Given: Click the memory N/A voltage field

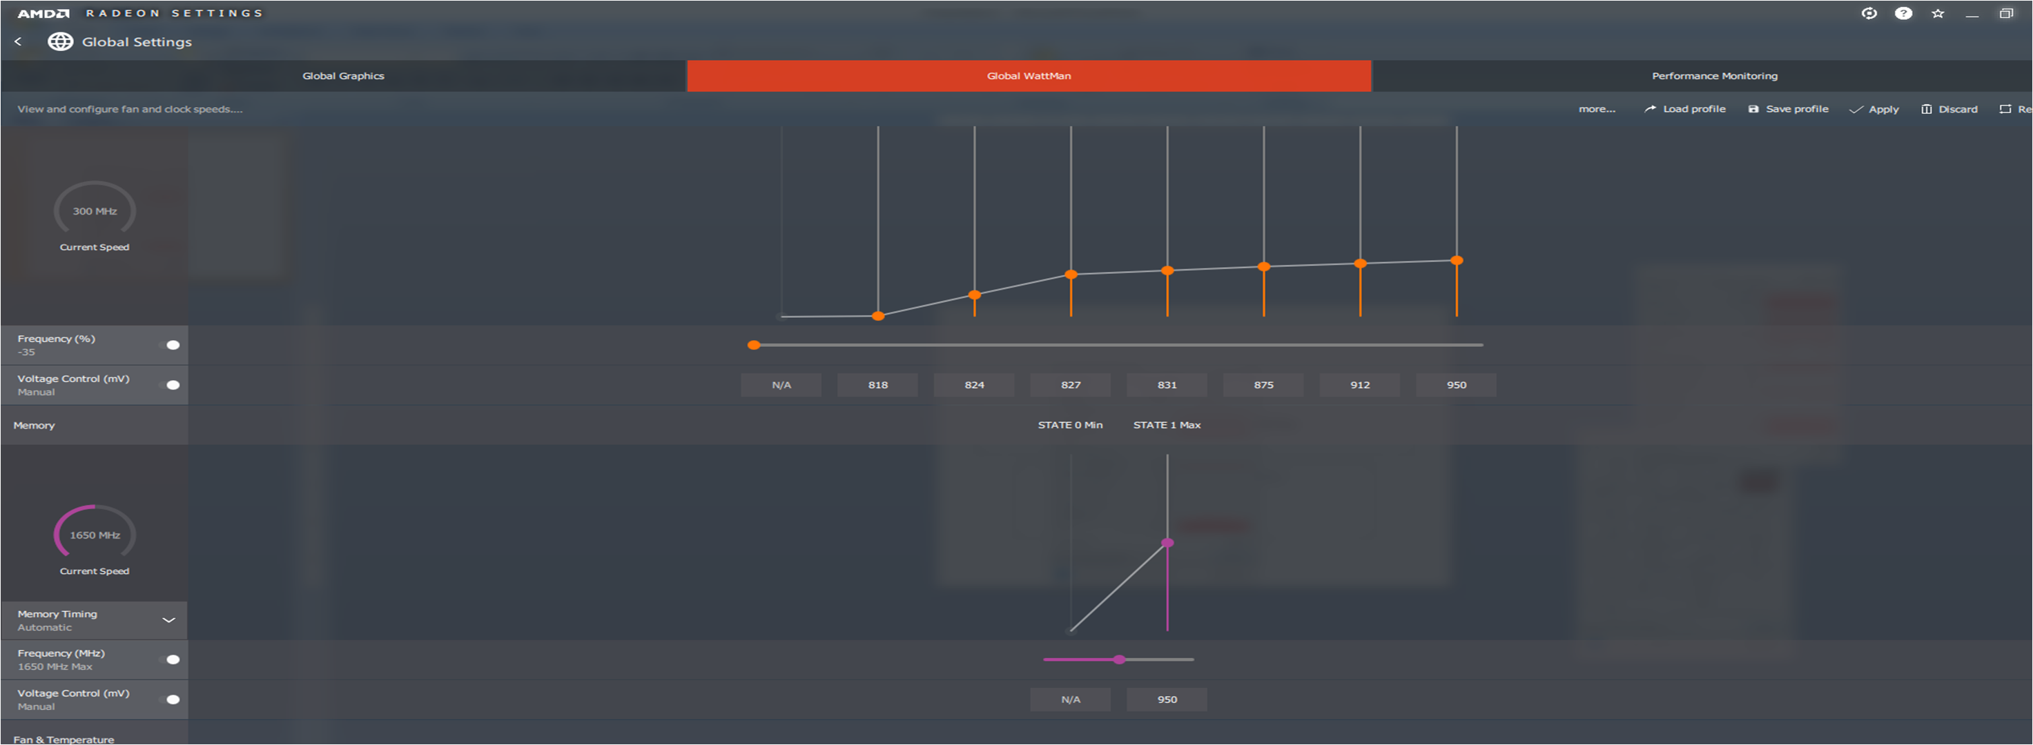Looking at the screenshot, I should (1070, 700).
